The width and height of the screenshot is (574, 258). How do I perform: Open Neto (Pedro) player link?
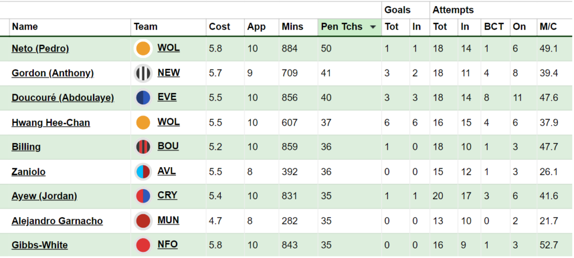(x=40, y=48)
